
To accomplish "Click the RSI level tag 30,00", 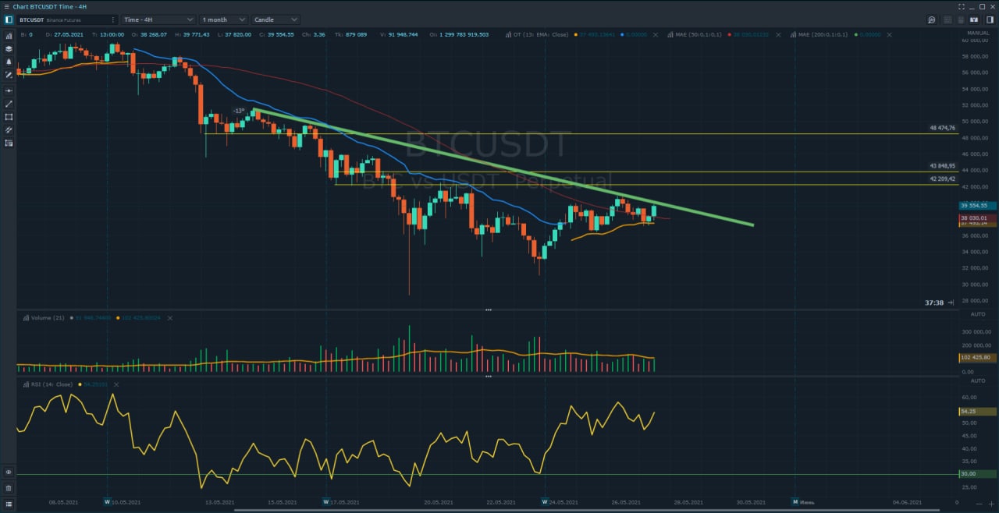I will pyautogui.click(x=978, y=473).
